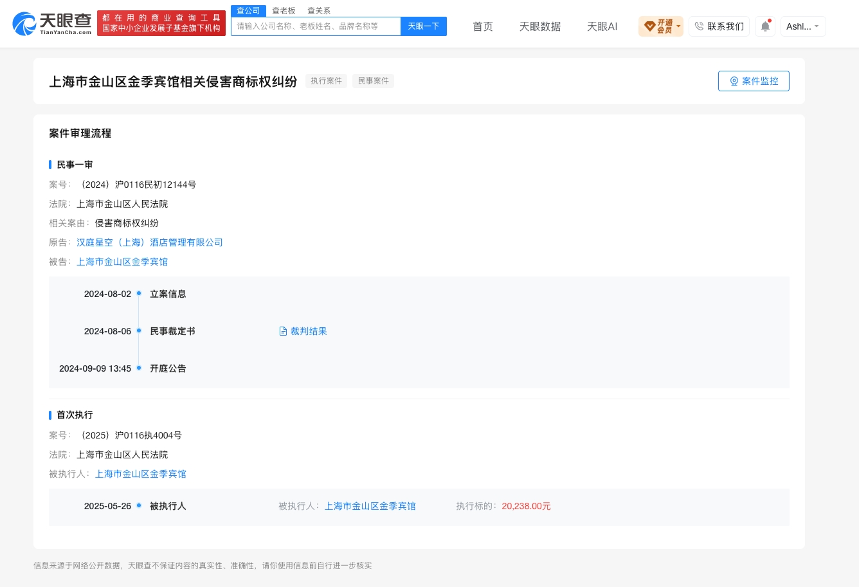Click the monitoring icon in 案件监控
This screenshot has width=859, height=587.
[734, 81]
